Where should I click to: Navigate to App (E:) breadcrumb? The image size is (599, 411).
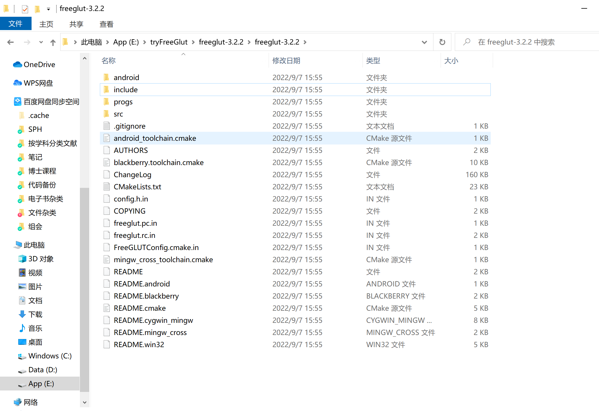tap(126, 42)
